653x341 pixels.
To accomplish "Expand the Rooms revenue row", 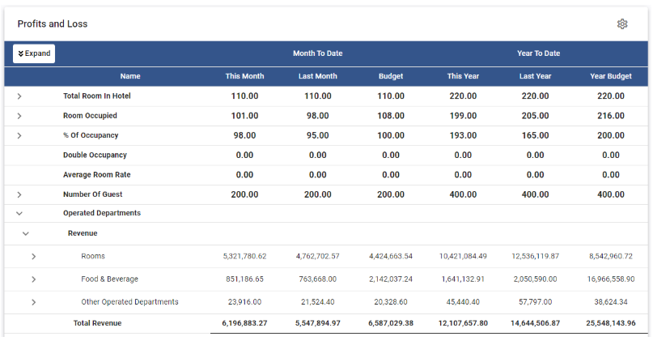I will click(33, 257).
